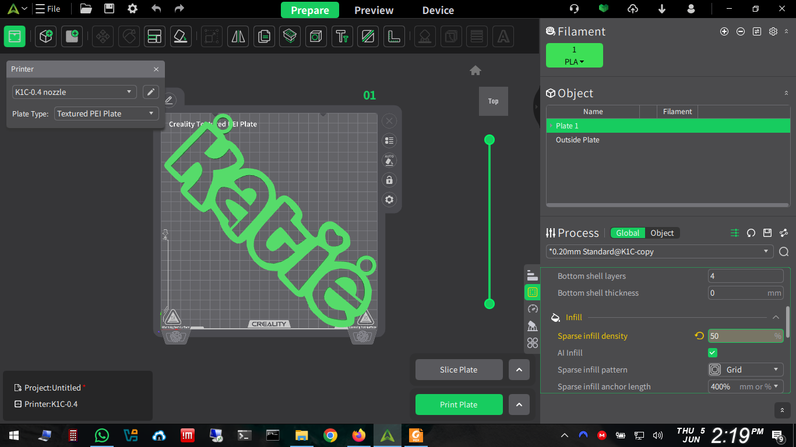Image resolution: width=796 pixels, height=447 pixels.
Task: Open the user account icon
Action: tap(691, 9)
